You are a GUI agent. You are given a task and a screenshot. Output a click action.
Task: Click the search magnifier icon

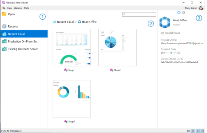point(124,14)
